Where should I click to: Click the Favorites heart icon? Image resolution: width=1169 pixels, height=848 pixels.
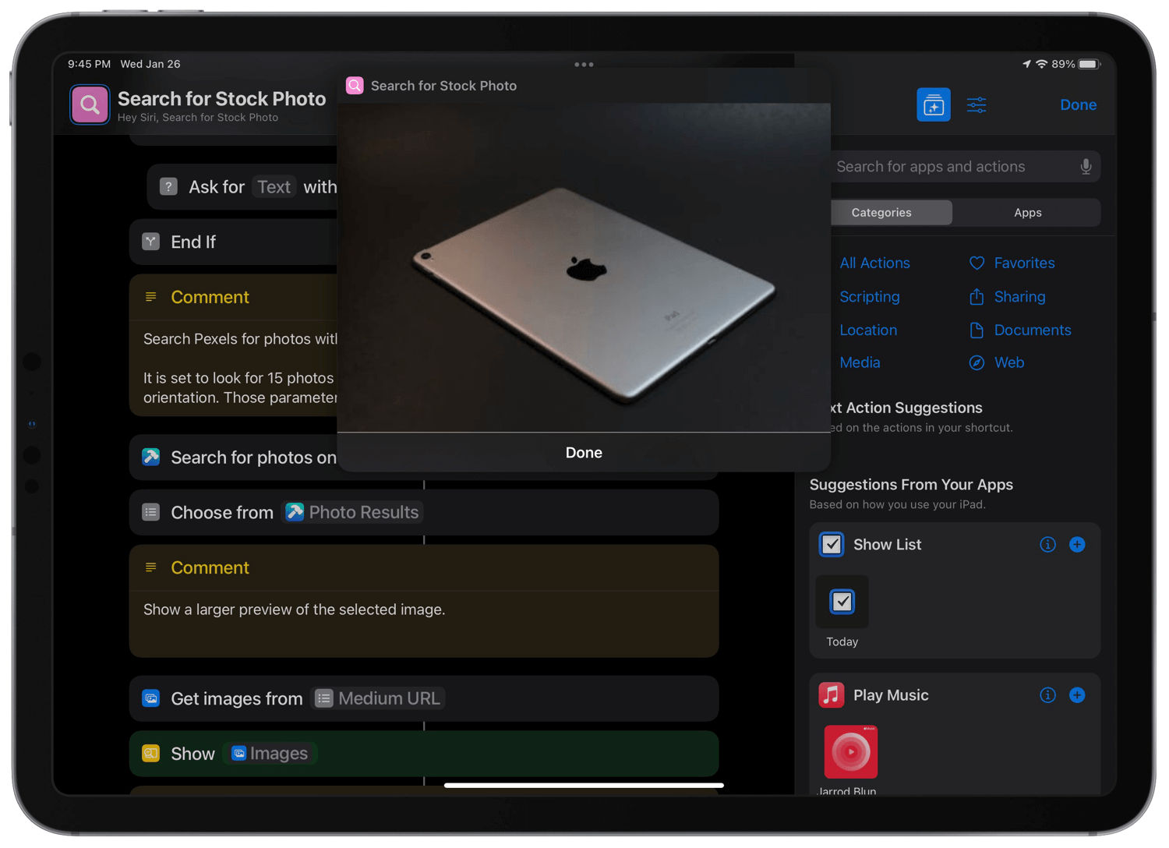click(x=977, y=263)
